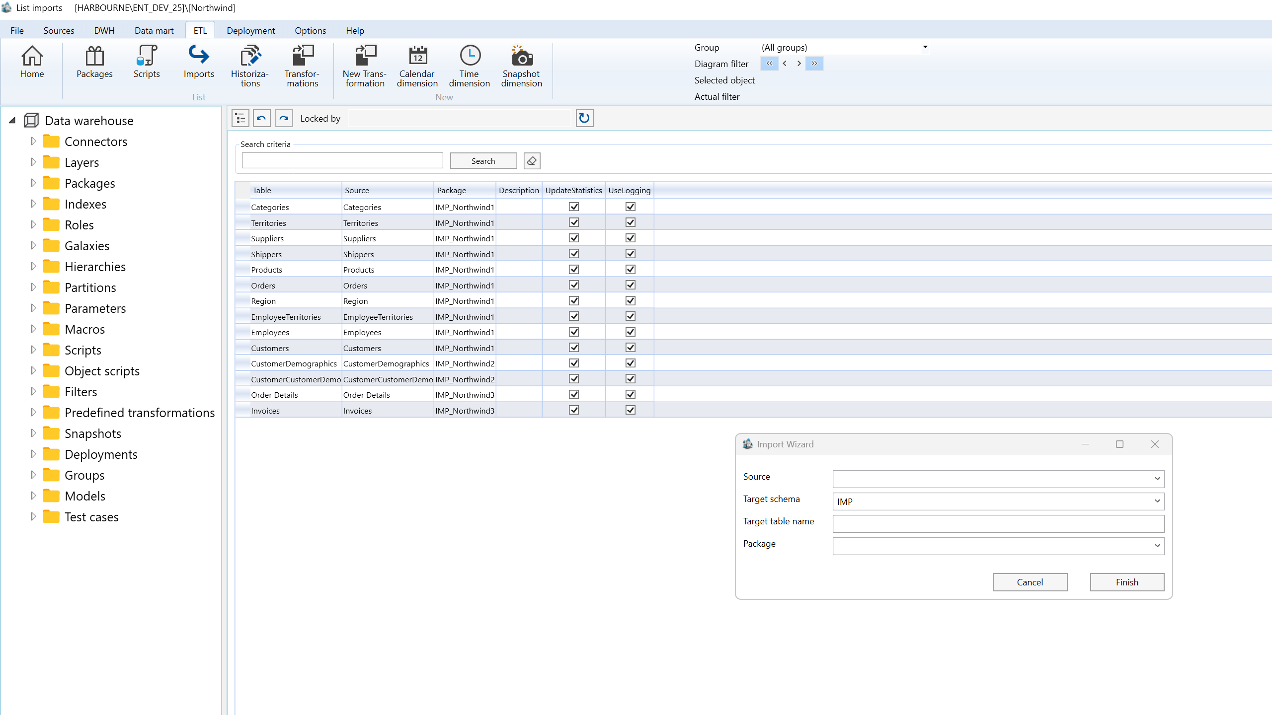Create a new Time dimension
1272x715 pixels.
tap(470, 67)
